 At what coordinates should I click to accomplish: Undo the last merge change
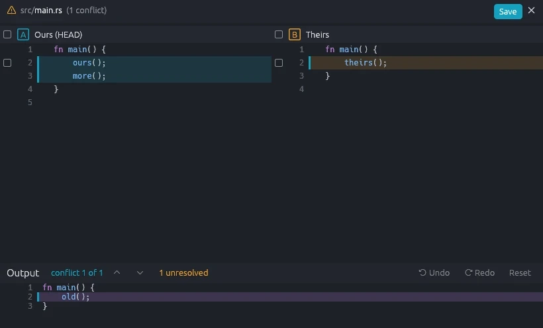tap(434, 272)
